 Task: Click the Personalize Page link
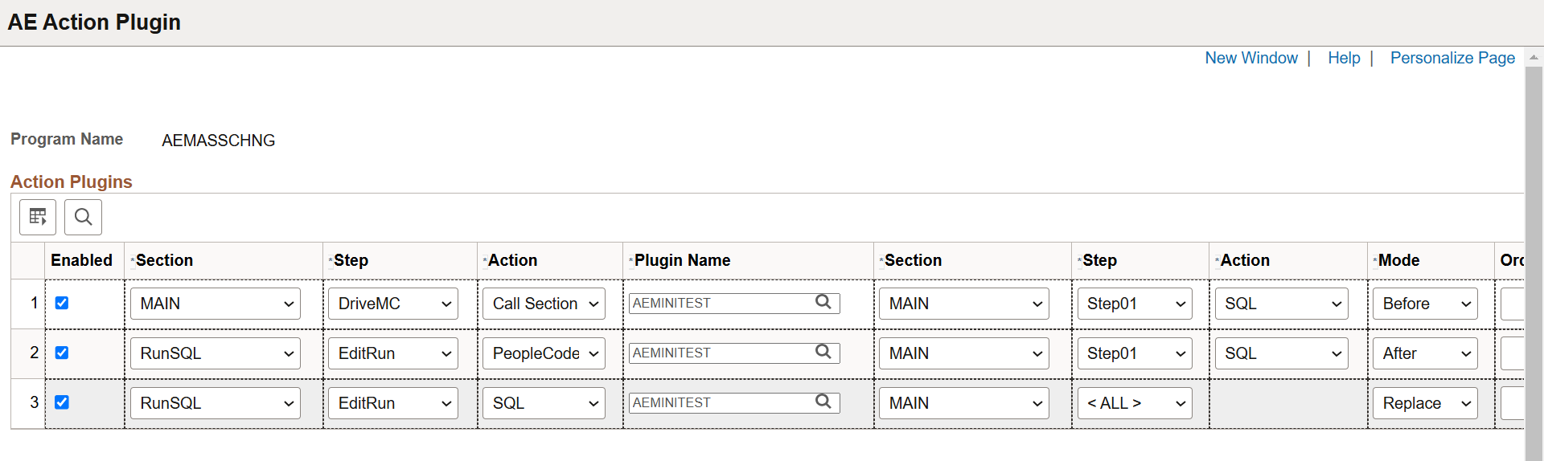click(1452, 58)
